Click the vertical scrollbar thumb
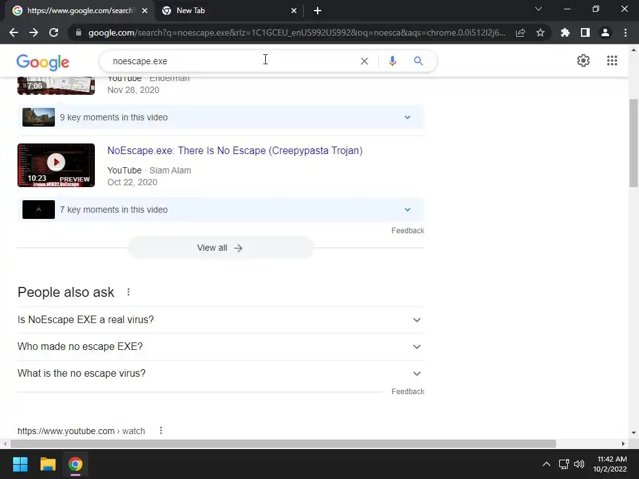Image resolution: width=639 pixels, height=479 pixels. 633,143
